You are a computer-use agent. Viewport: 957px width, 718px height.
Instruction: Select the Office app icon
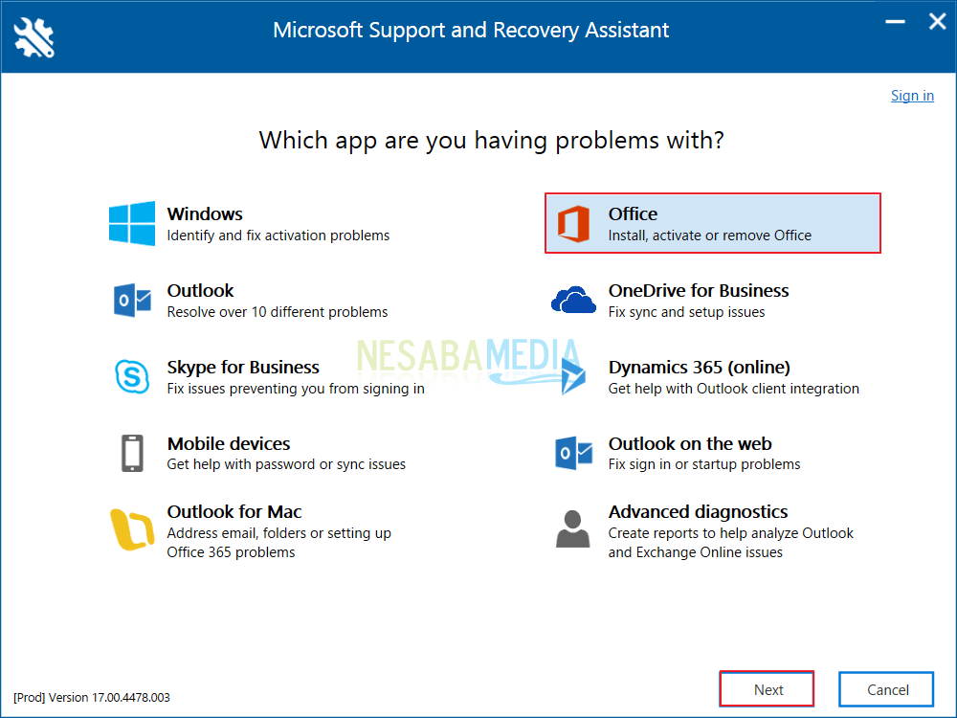574,224
